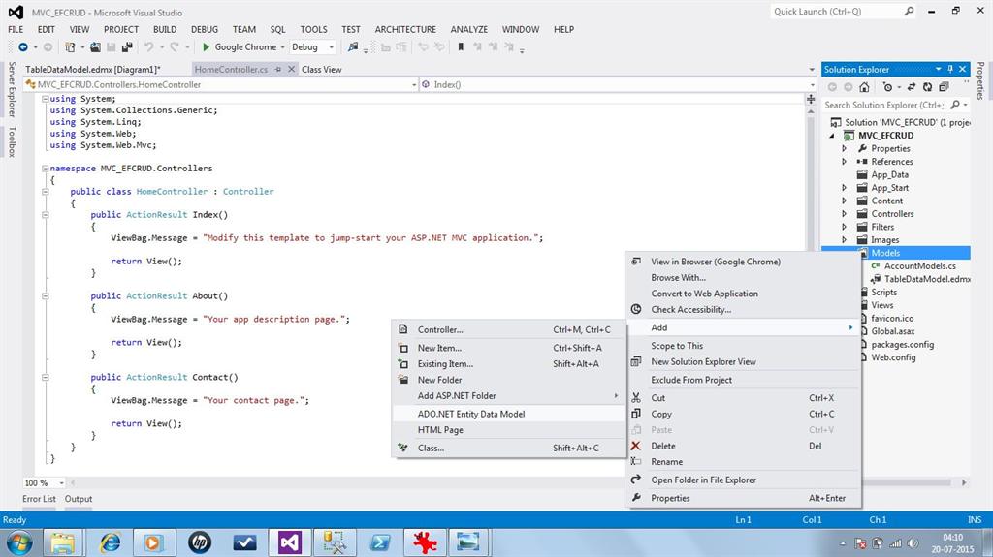993x557 pixels.
Task: Select Controller... from the Add submenu
Action: [x=508, y=329]
